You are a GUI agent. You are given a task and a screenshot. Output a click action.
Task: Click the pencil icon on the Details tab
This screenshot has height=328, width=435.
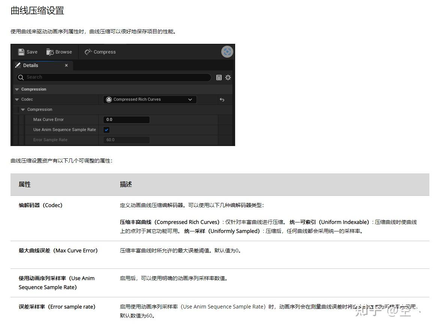[18, 65]
